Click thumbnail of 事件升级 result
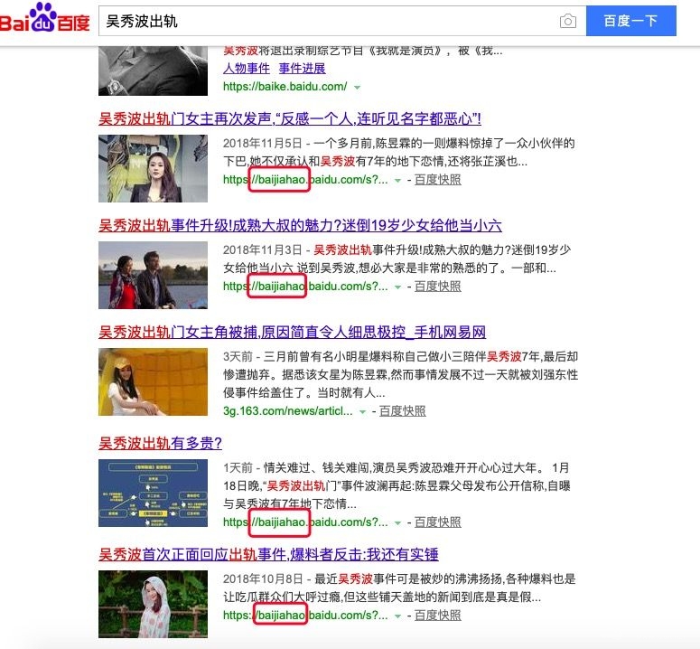700x649 pixels. coord(154,275)
